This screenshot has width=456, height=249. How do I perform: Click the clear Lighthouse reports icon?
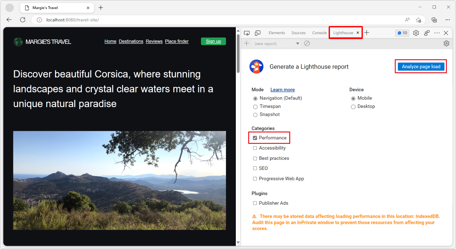(x=307, y=43)
